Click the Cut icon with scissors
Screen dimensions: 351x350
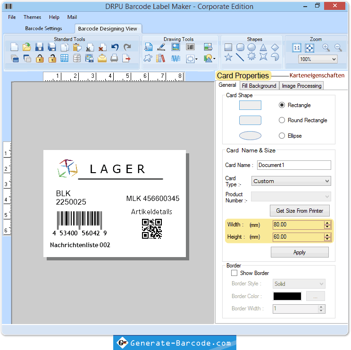tap(90, 47)
